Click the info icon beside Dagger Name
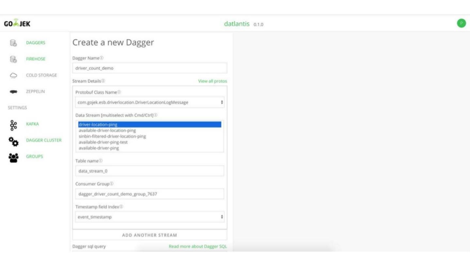 pos(102,58)
